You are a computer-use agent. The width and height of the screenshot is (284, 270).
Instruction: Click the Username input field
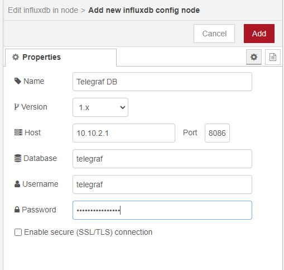click(x=162, y=184)
